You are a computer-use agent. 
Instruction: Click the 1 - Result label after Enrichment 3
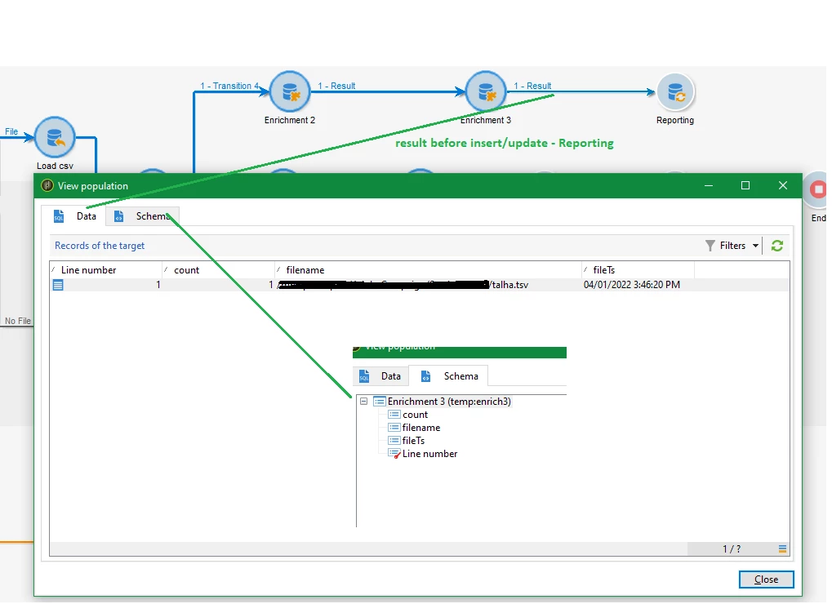click(532, 86)
